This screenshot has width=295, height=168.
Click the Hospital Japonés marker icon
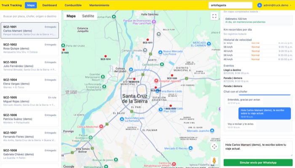(x=156, y=81)
